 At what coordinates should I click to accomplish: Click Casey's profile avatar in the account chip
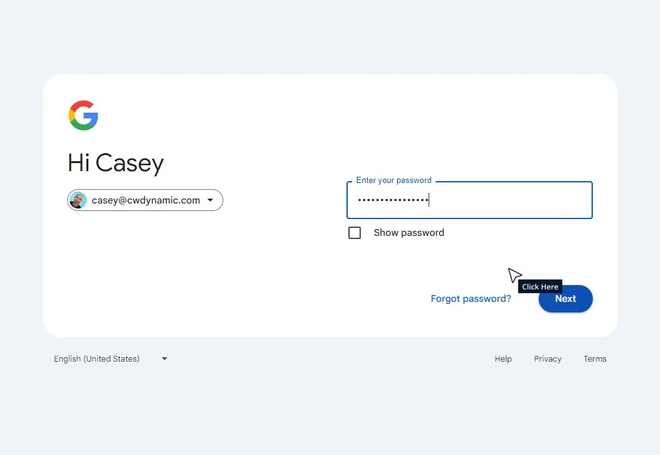click(78, 200)
